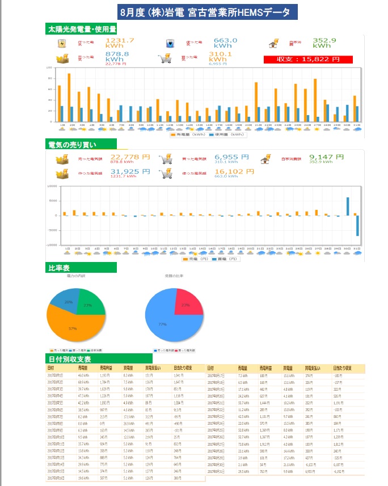The height and width of the screenshot is (486, 388).
Task: Click the gold coins icon beside 878.8 kWh
Action: (x=61, y=58)
